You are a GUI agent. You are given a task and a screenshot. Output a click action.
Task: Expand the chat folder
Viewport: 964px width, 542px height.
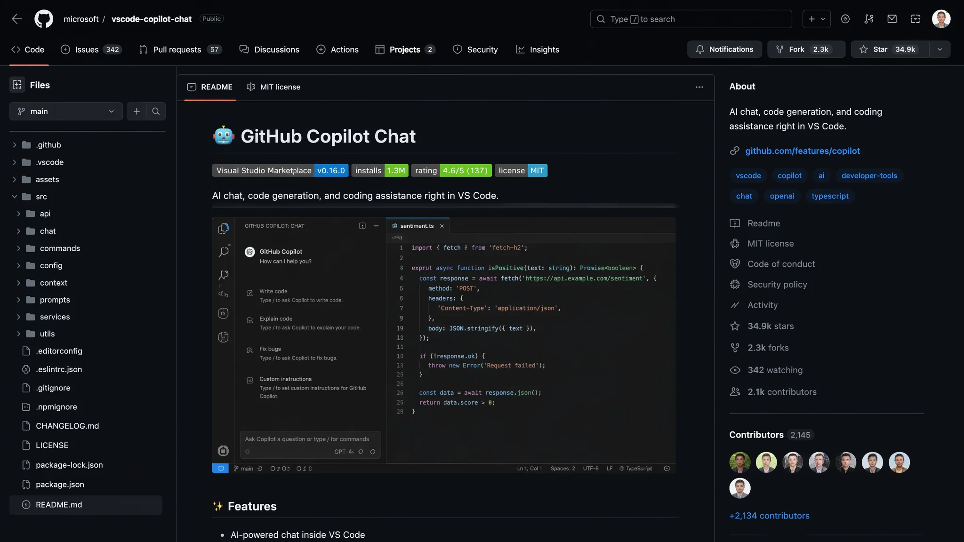(x=18, y=231)
